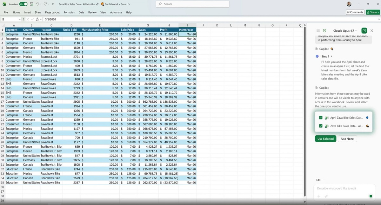Uncheck Zava Bike Sales Data - All checkbox

pos(321,126)
